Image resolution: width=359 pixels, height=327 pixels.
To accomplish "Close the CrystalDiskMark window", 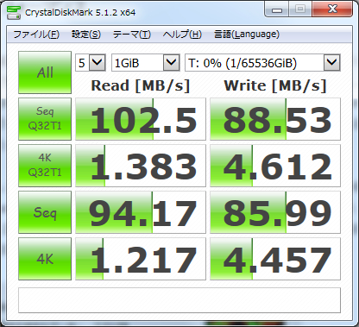I will coord(332,9).
